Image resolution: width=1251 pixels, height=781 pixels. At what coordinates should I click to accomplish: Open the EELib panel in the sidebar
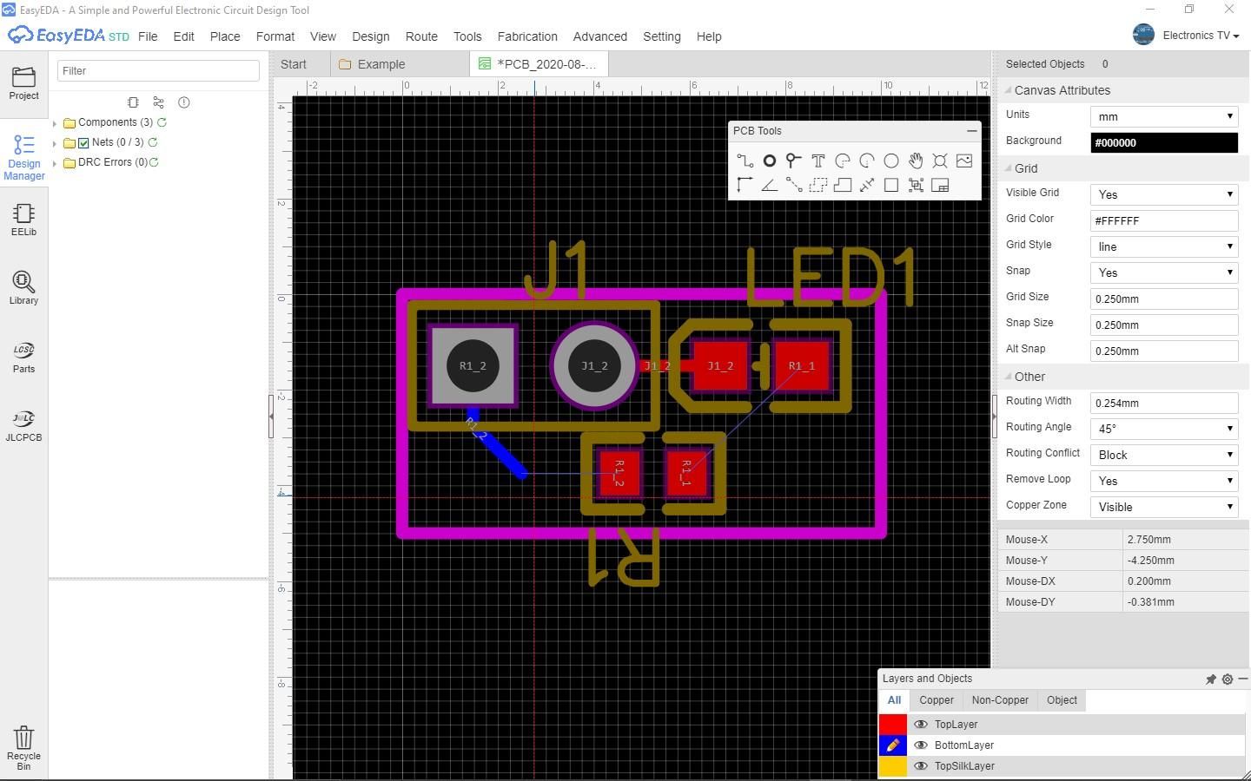pos(23,219)
